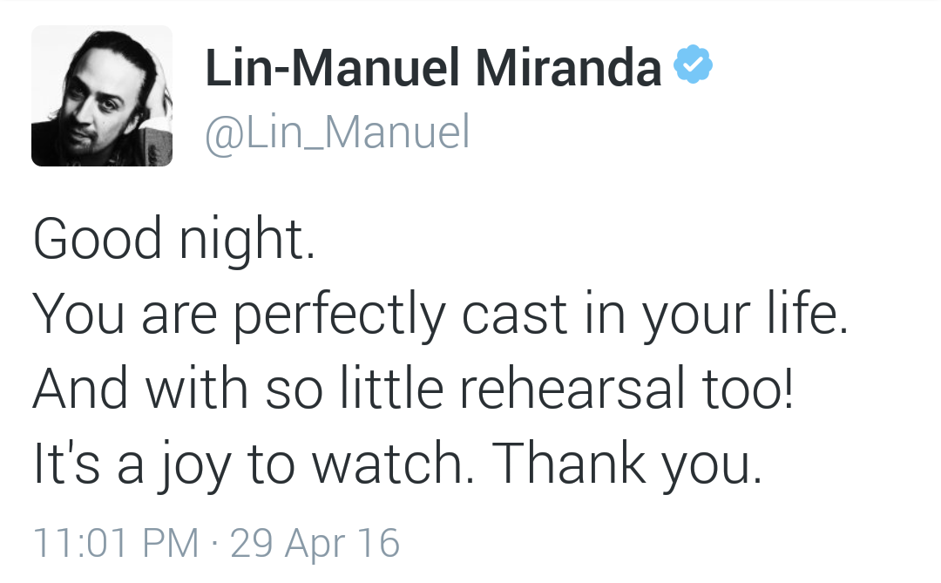Click the word "And" starting the third line
Screen dimensions: 941x583
click(x=80, y=391)
